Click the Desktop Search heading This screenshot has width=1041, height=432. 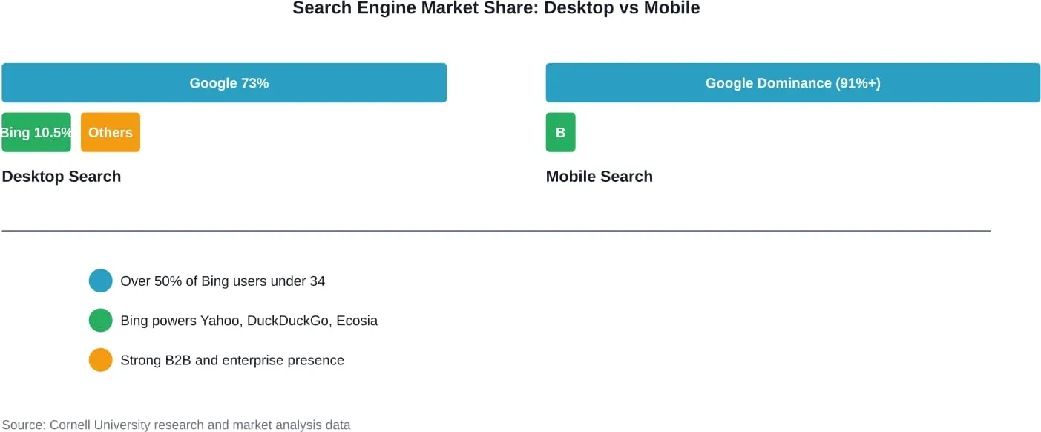[x=62, y=177]
